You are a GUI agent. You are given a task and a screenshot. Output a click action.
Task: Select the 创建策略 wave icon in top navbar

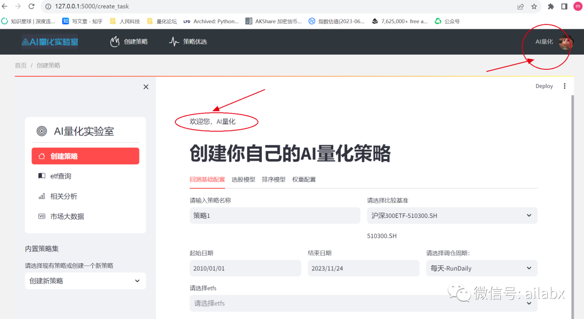click(114, 41)
